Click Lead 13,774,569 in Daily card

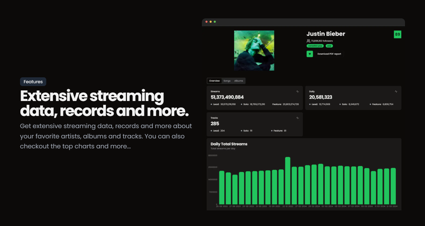click(x=319, y=104)
